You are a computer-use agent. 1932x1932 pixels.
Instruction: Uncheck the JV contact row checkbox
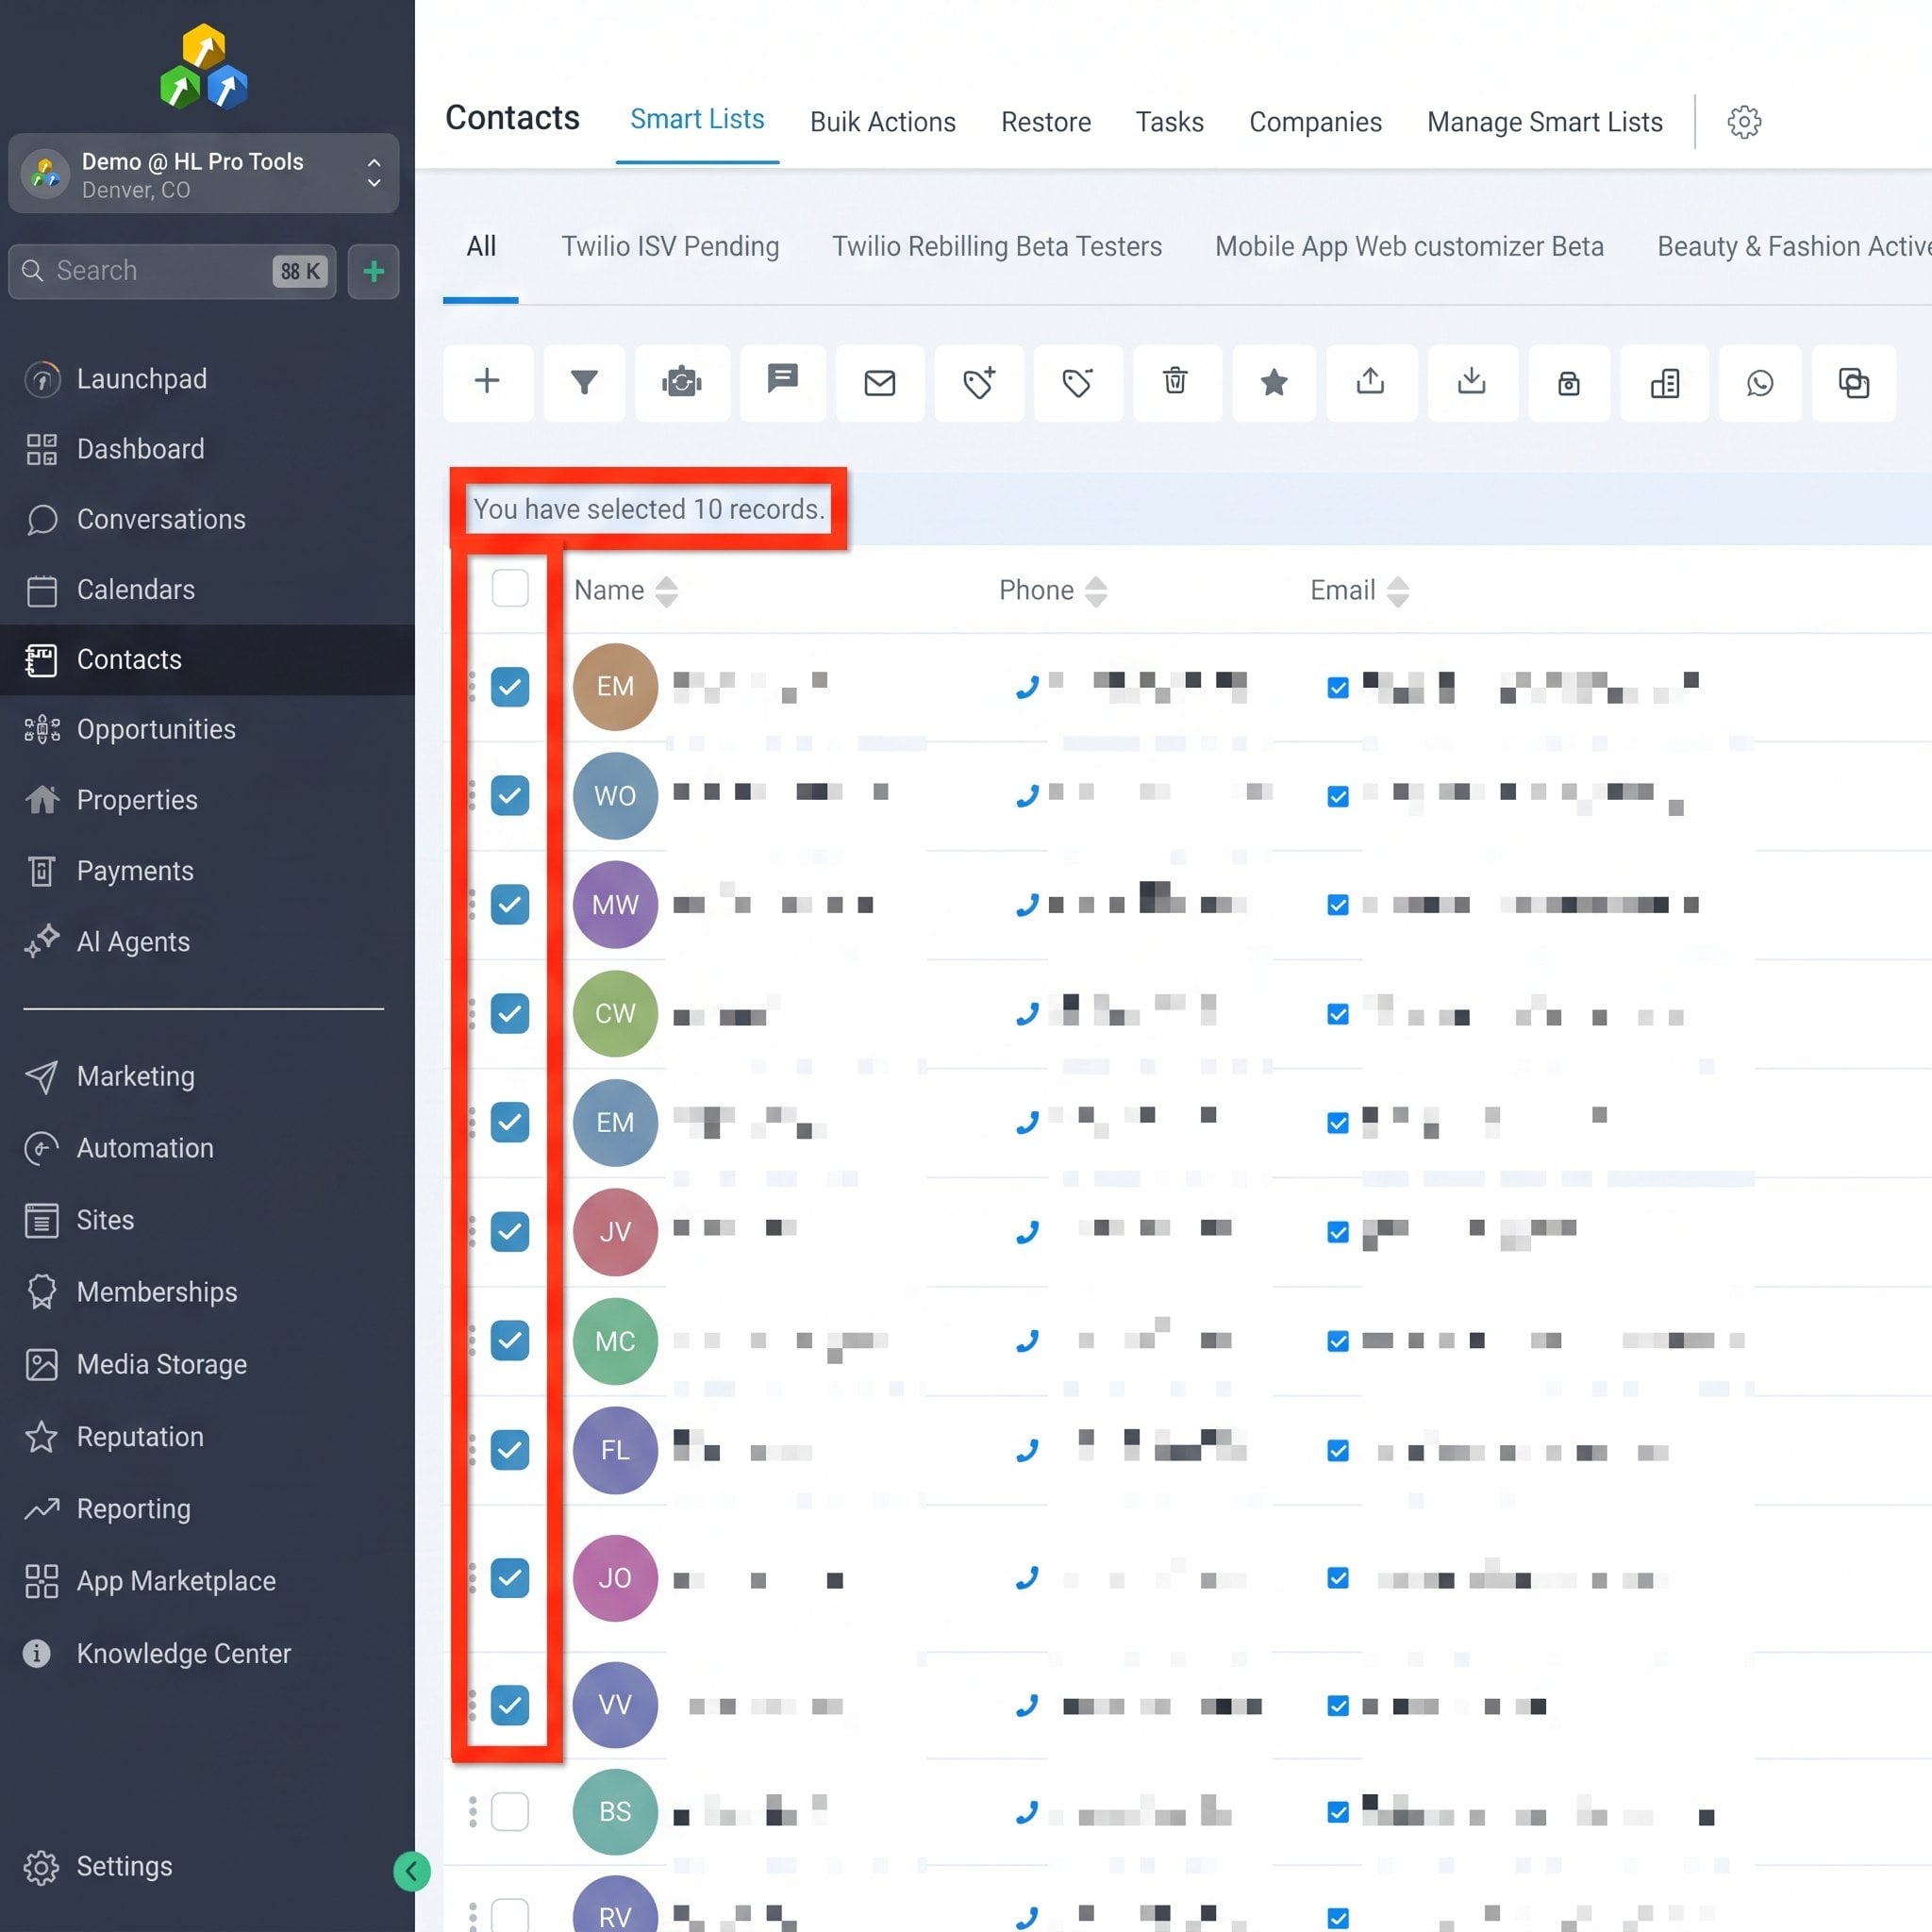click(510, 1232)
